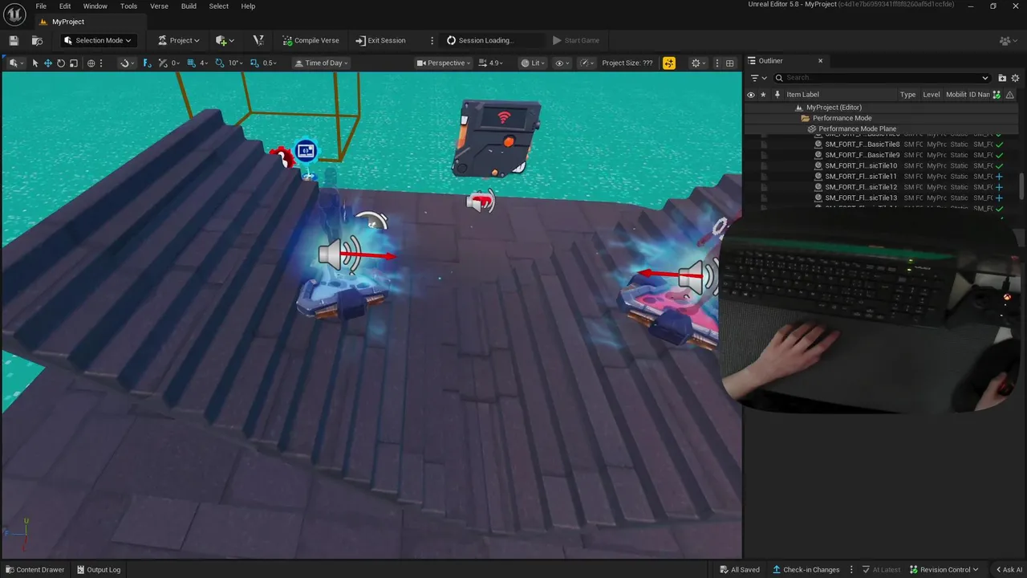Click Check-in Changes in status bar
The width and height of the screenshot is (1027, 578).
click(x=805, y=570)
